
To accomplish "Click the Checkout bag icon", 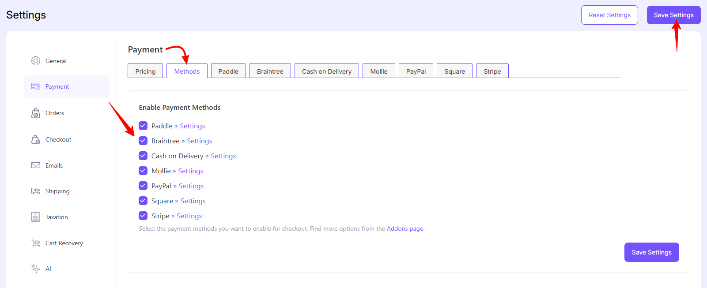I will coord(36,140).
